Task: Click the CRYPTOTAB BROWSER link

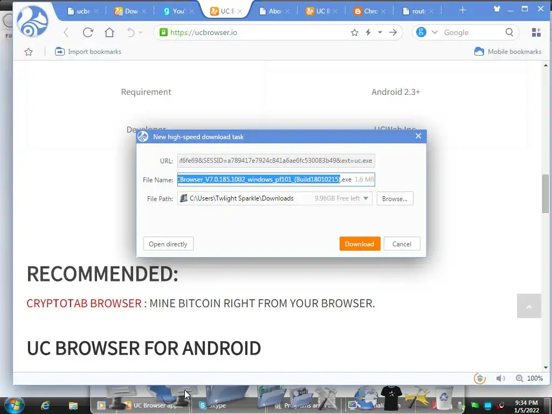Action: coord(84,303)
